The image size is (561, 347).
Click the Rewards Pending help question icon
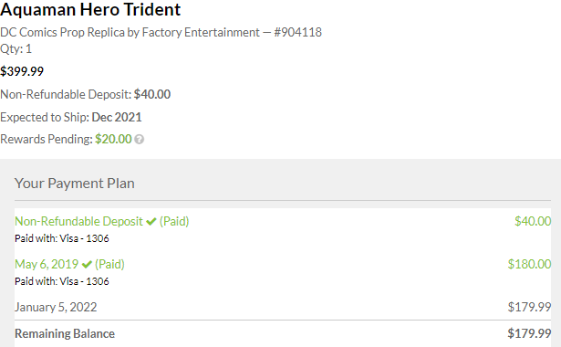[x=140, y=140]
